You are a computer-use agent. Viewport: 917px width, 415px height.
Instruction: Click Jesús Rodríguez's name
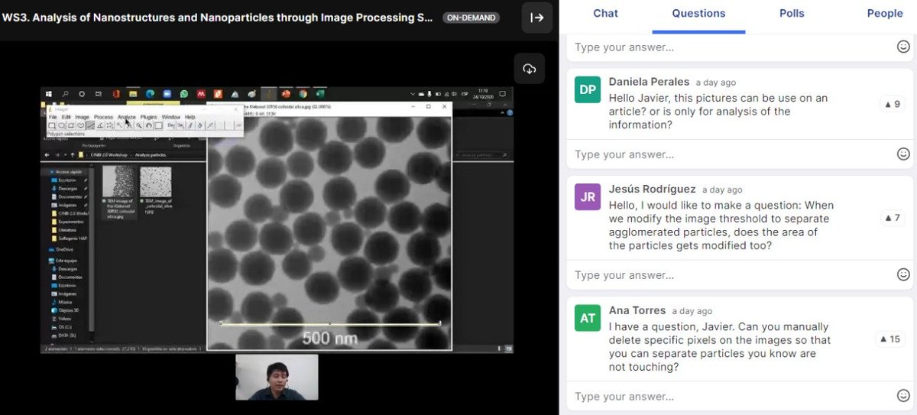point(652,189)
